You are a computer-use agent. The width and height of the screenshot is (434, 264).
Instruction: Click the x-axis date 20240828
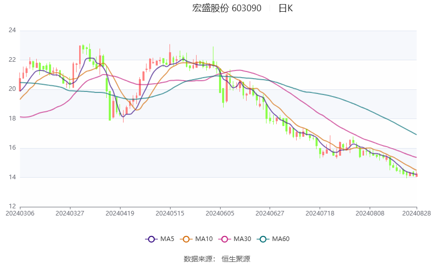click(x=417, y=213)
